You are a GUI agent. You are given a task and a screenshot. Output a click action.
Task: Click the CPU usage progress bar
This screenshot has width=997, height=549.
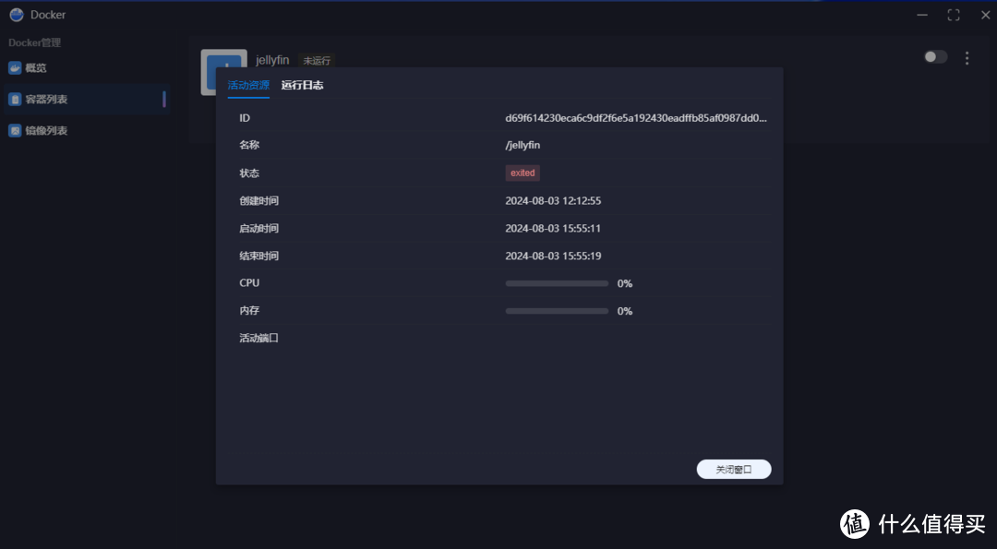click(x=556, y=283)
